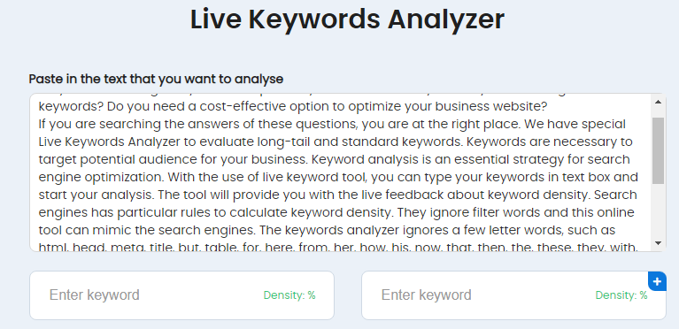
Task: Click the gray scrollbar thumb of text area
Action: click(x=658, y=150)
